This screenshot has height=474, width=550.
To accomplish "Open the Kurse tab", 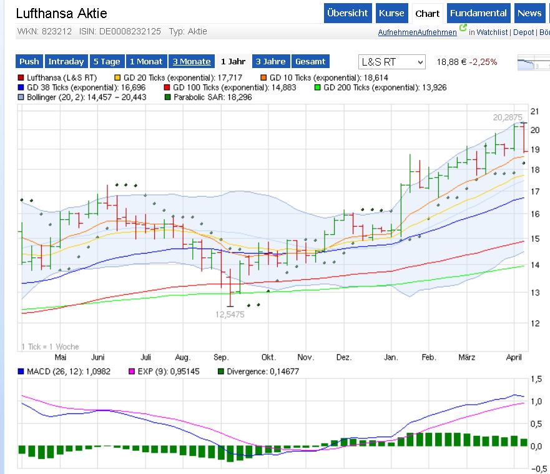I will click(391, 13).
